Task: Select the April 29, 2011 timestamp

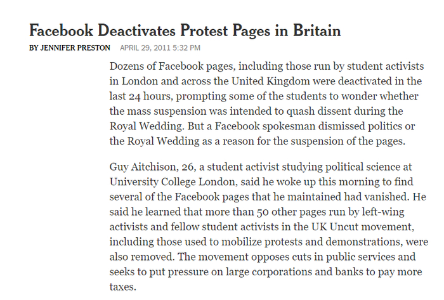Action: 160,48
